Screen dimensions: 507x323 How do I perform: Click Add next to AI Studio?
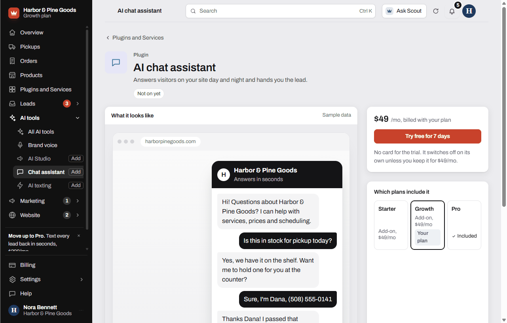(76, 159)
